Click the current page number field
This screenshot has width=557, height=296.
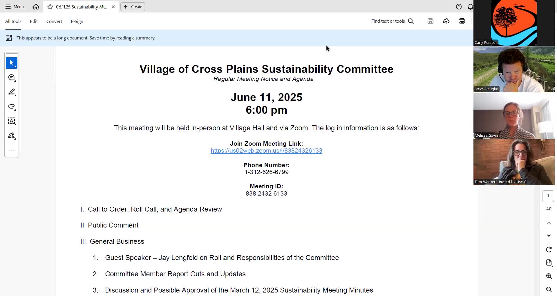pos(548,196)
